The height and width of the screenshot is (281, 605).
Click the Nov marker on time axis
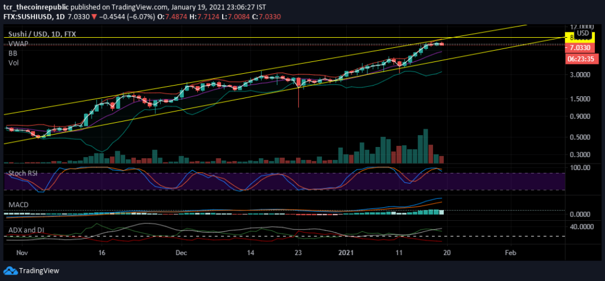[22, 253]
